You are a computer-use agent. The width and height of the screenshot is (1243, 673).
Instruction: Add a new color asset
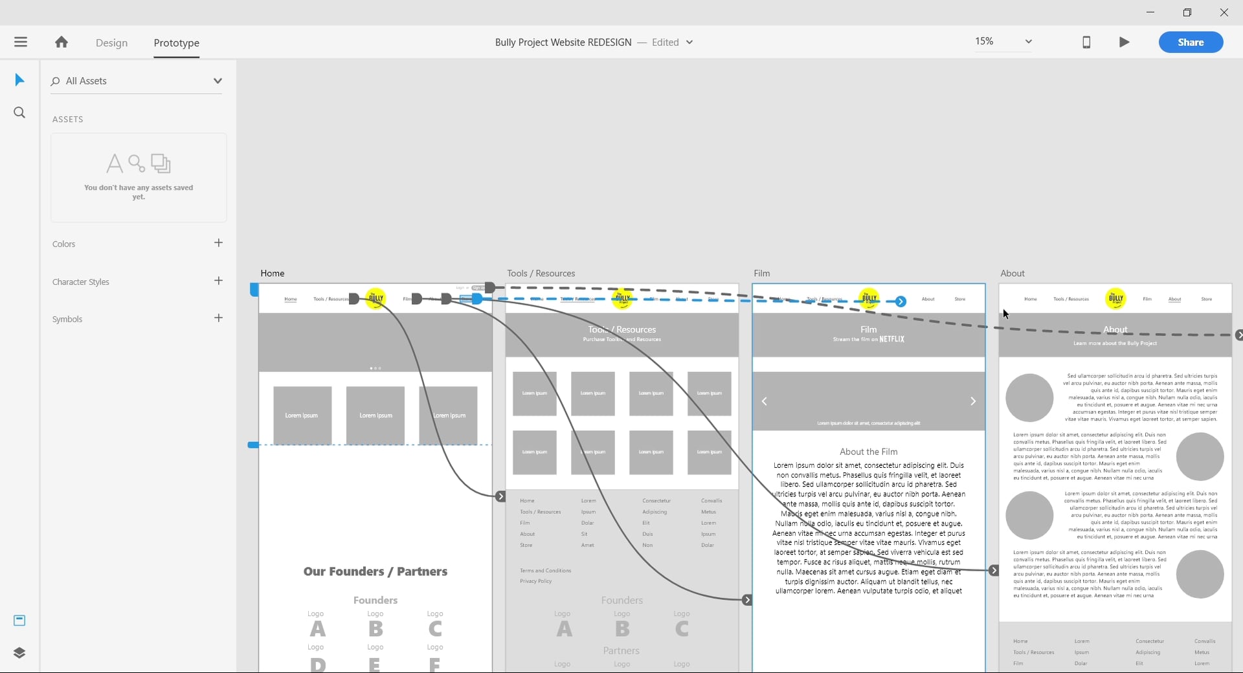218,243
